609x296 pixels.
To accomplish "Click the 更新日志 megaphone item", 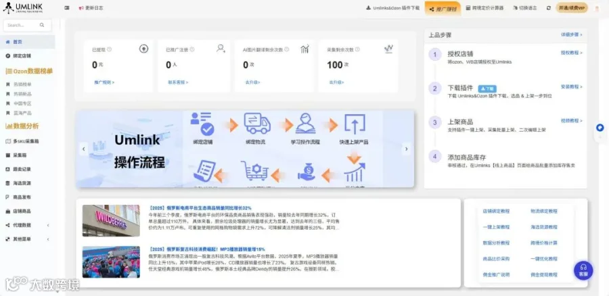I will pos(91,7).
